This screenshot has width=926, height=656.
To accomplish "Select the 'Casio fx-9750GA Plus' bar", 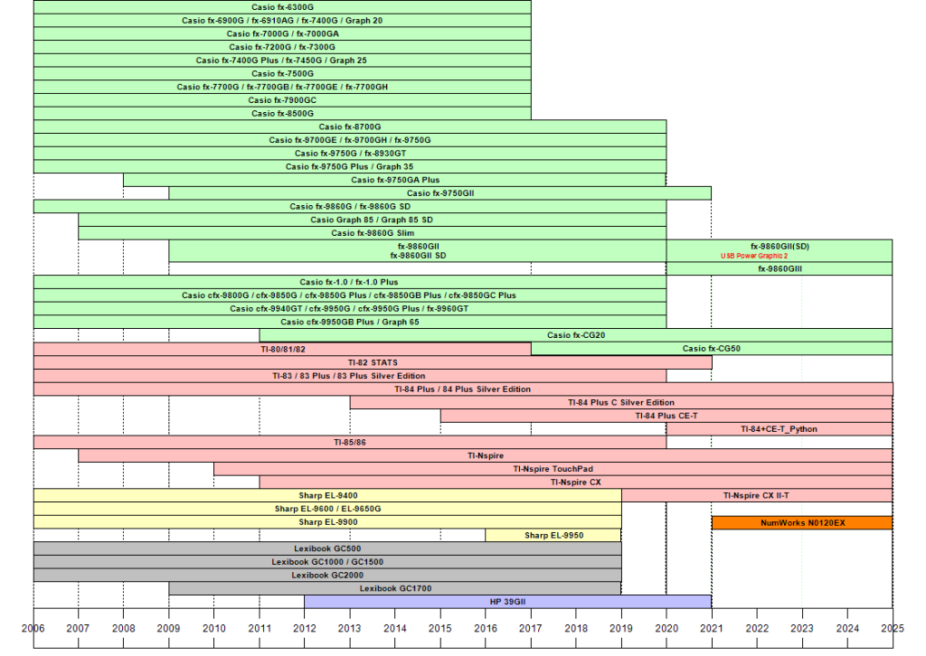I will [395, 180].
